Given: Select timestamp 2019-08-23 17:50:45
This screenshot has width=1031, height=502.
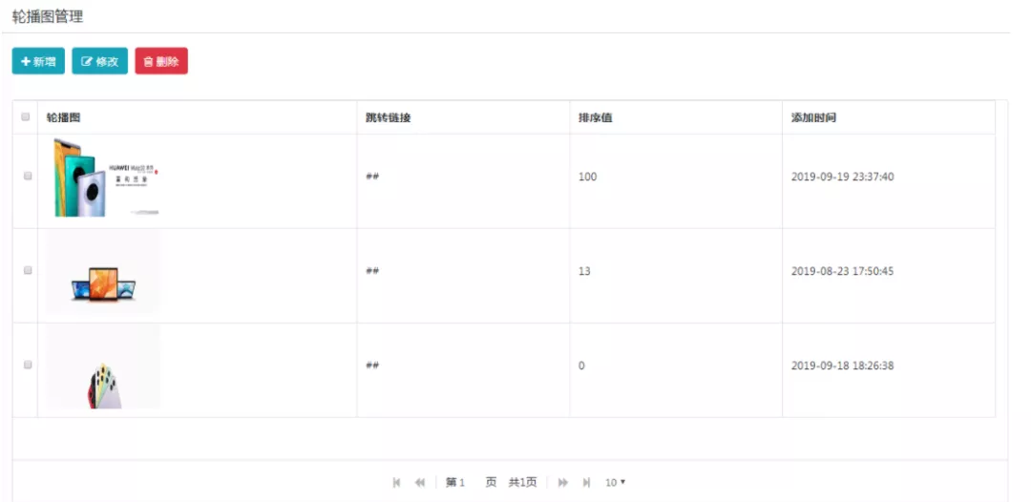Looking at the screenshot, I should pos(842,271).
